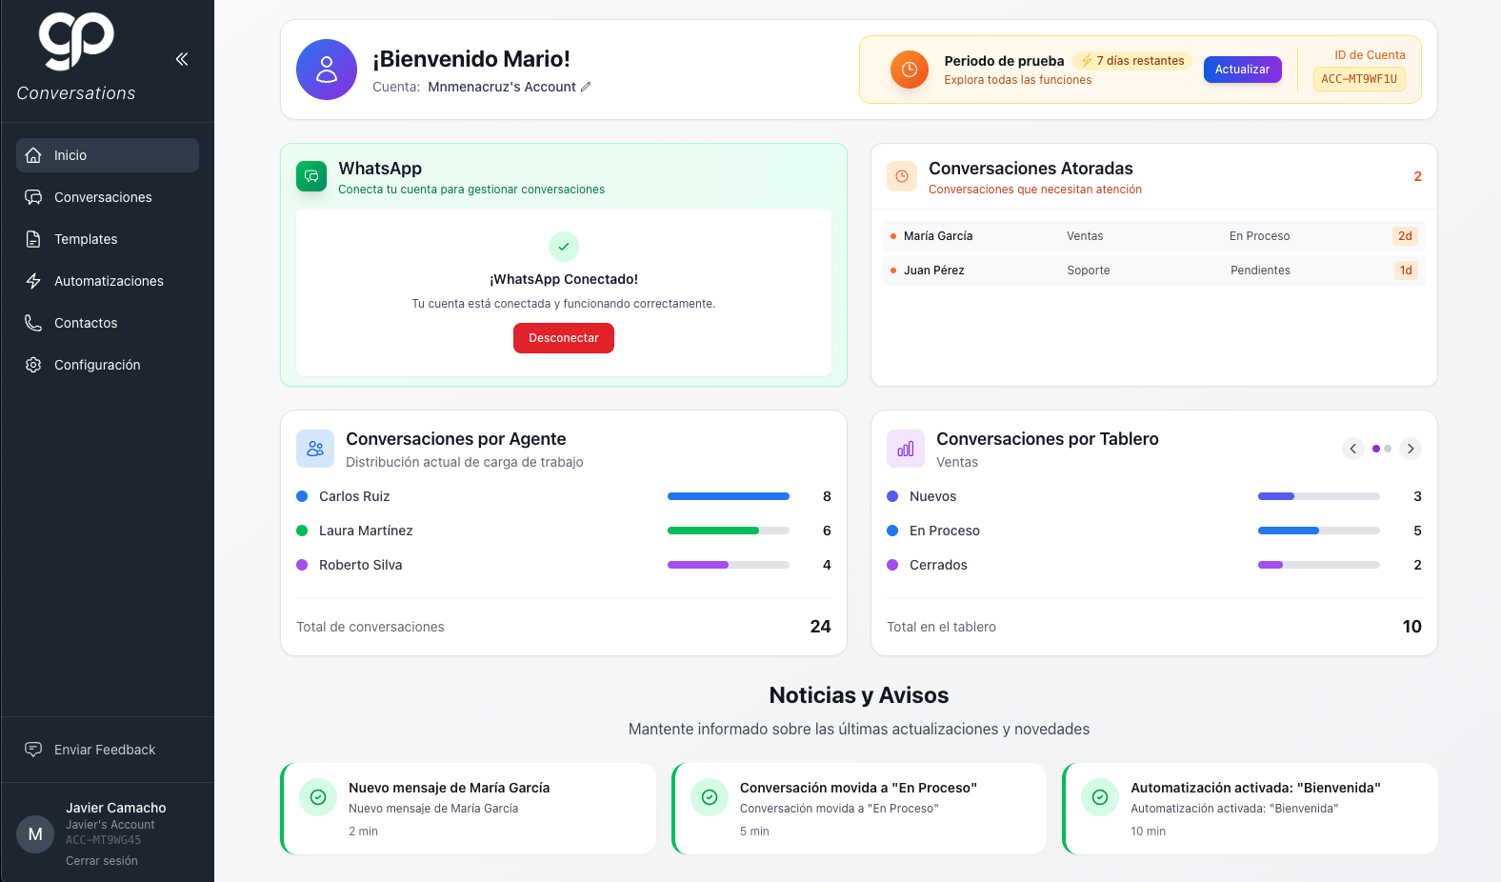Viewport: 1501px width, 882px height.
Task: Click the GP Conversations logo
Action: click(76, 56)
